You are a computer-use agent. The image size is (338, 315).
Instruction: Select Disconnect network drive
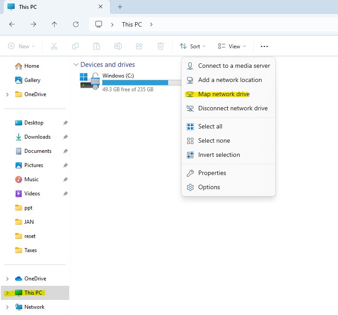228,108
